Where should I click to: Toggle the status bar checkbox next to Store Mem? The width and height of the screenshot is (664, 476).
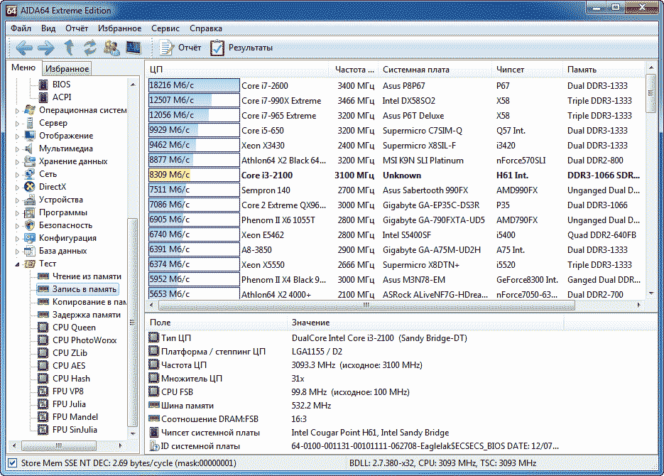coord(13,463)
